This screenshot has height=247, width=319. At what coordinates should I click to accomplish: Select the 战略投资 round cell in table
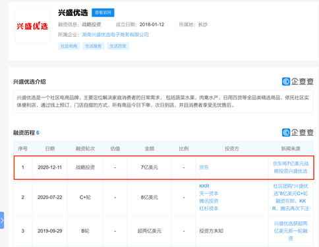pos(85,167)
